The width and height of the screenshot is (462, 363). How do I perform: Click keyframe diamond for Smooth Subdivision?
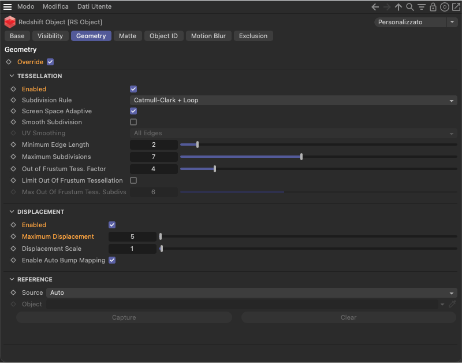point(13,122)
